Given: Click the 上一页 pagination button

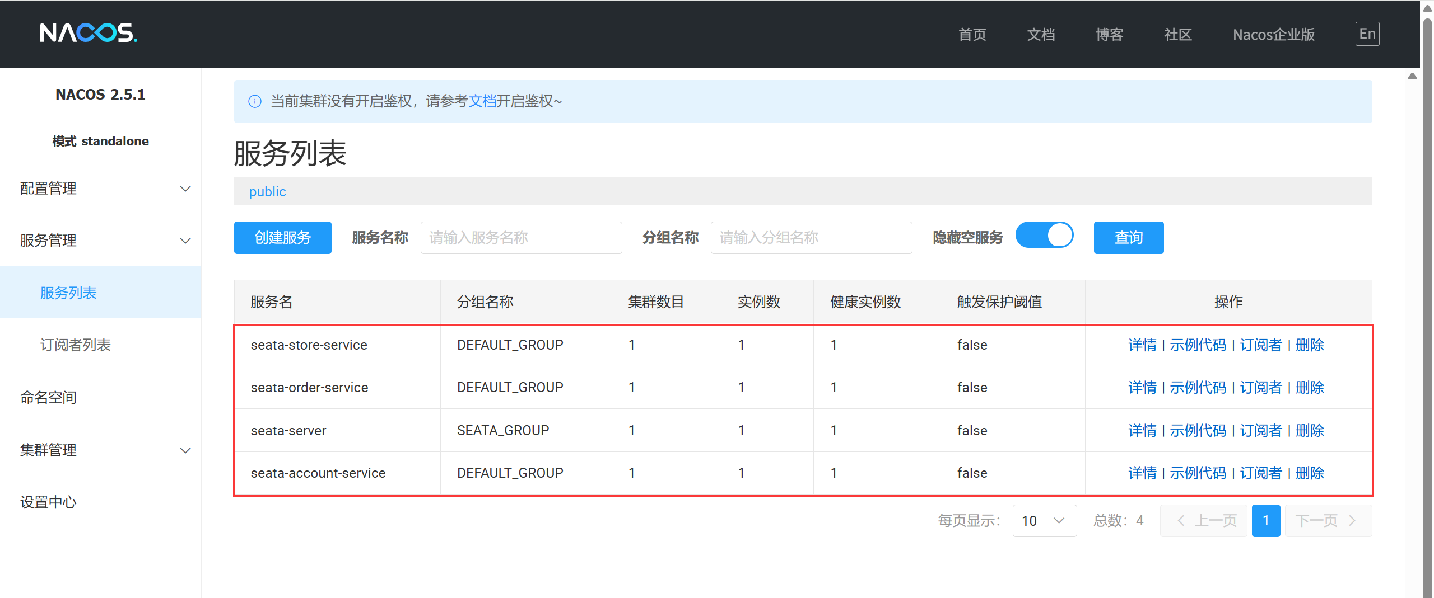Looking at the screenshot, I should tap(1204, 521).
